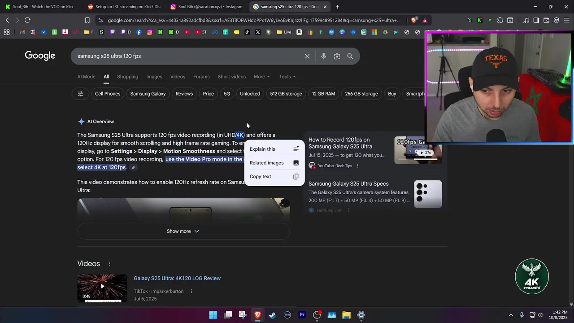Select Explain this from context menu
Viewport: 574px width, 323px height.
(x=274, y=149)
